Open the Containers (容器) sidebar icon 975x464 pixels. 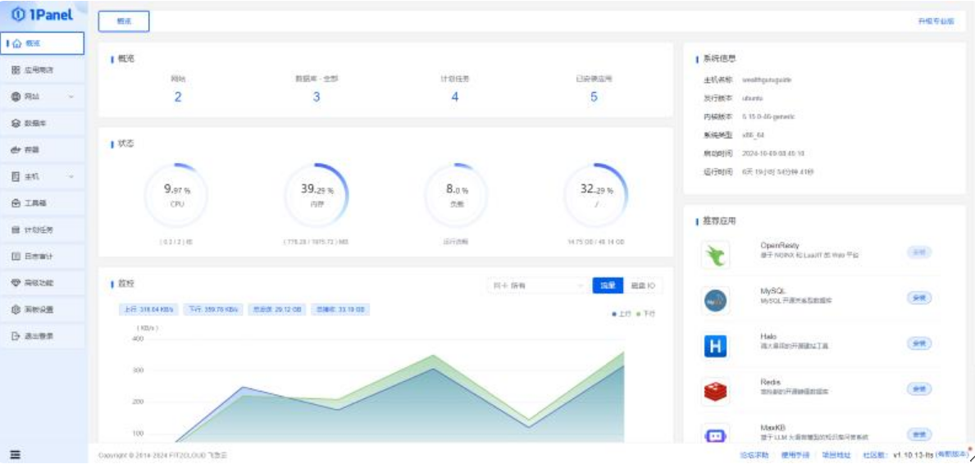[x=16, y=150]
